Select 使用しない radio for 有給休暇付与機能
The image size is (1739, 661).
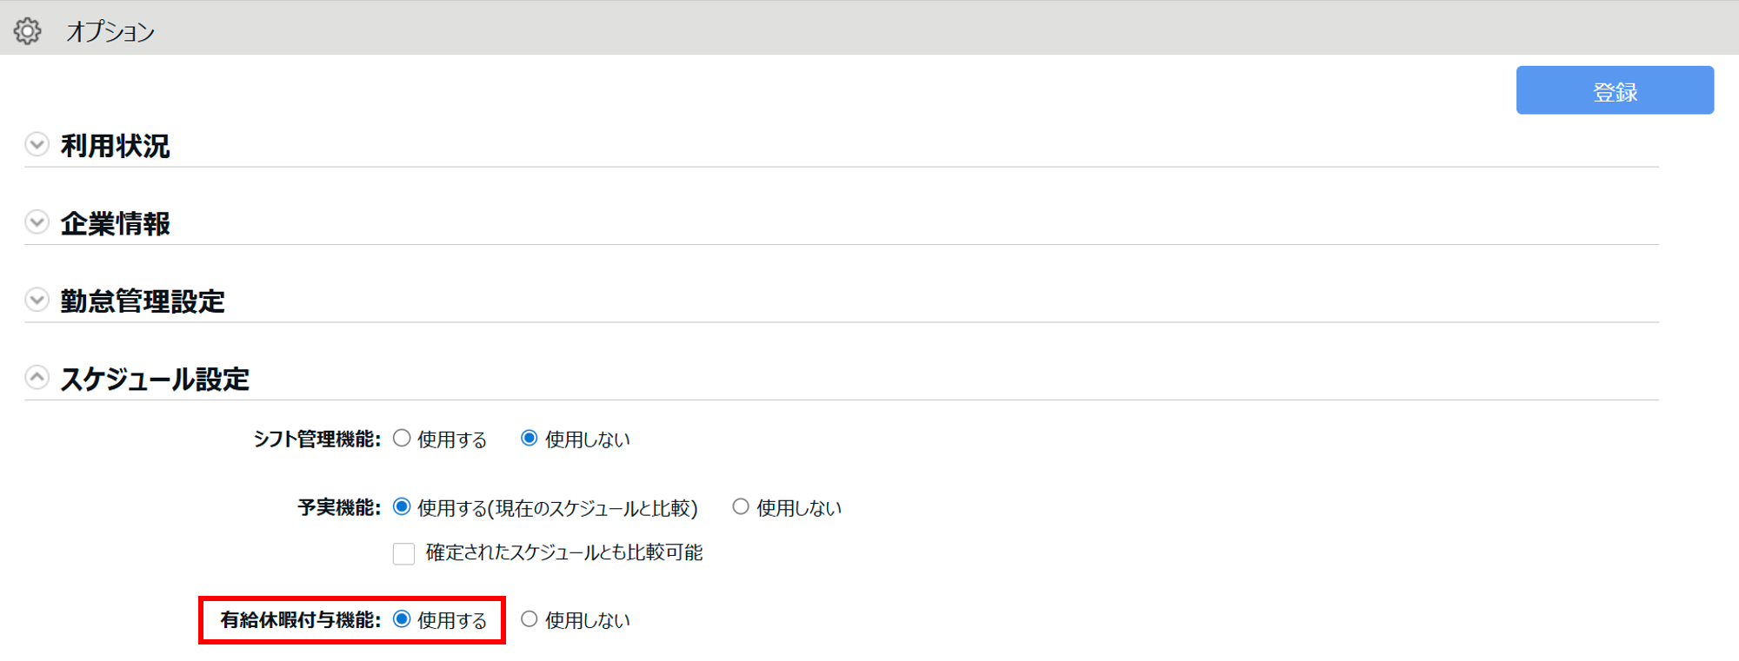tap(529, 619)
